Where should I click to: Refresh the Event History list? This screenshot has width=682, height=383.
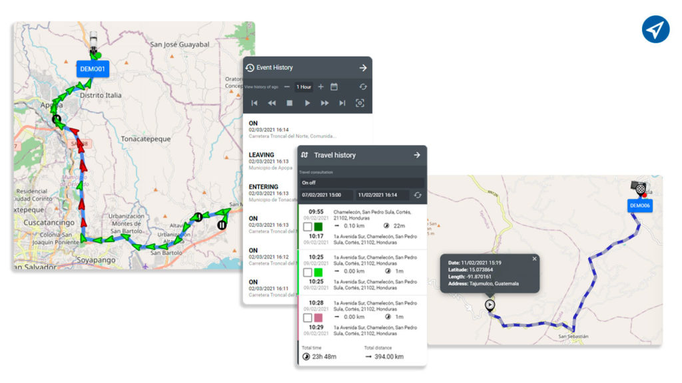pyautogui.click(x=363, y=87)
